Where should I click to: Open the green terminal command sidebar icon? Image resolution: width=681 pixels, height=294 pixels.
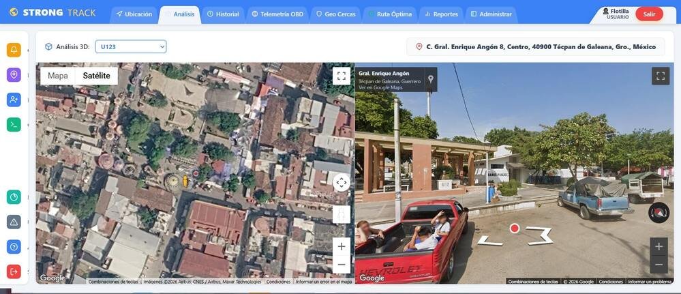14,125
